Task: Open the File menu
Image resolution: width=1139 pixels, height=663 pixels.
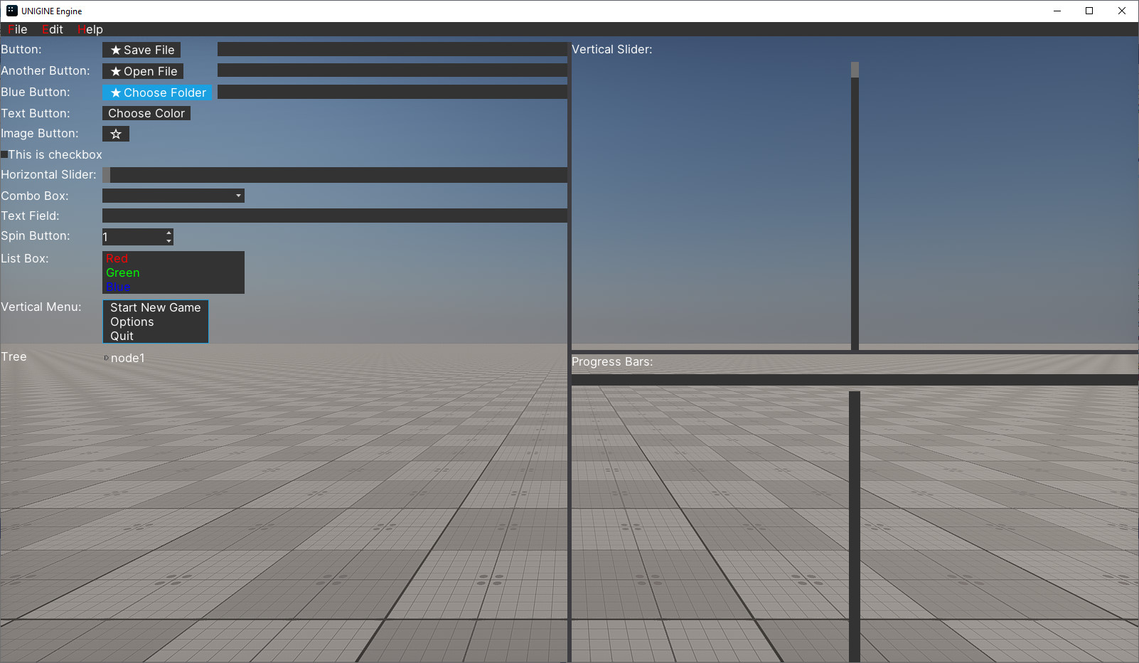Action: [x=17, y=29]
